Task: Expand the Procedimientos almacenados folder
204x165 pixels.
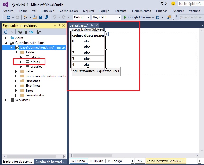Action: pyautogui.click(x=16, y=76)
